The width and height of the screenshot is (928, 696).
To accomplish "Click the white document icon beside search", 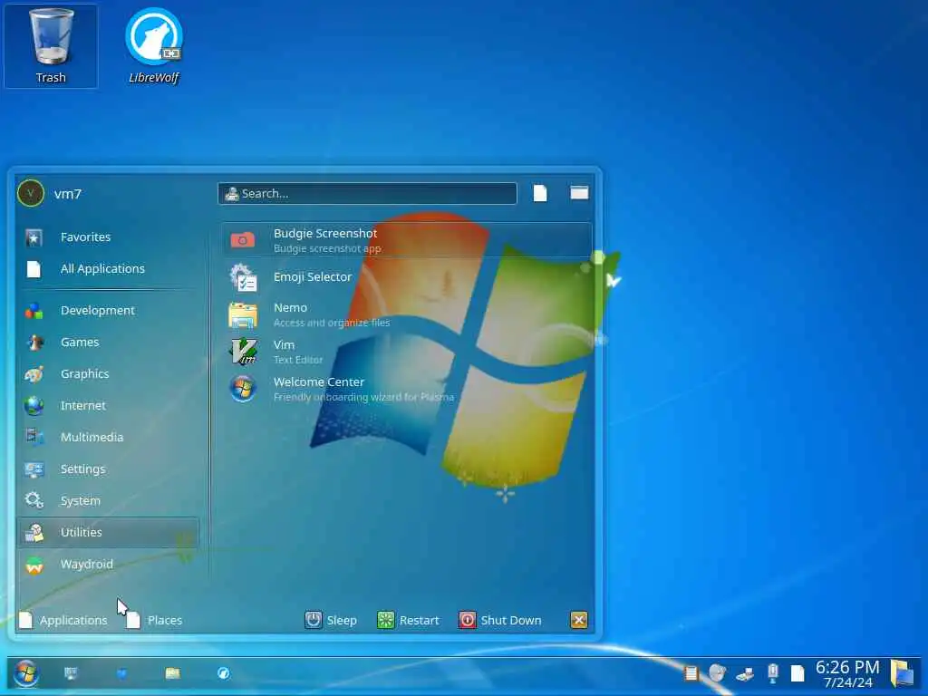I will pyautogui.click(x=540, y=194).
